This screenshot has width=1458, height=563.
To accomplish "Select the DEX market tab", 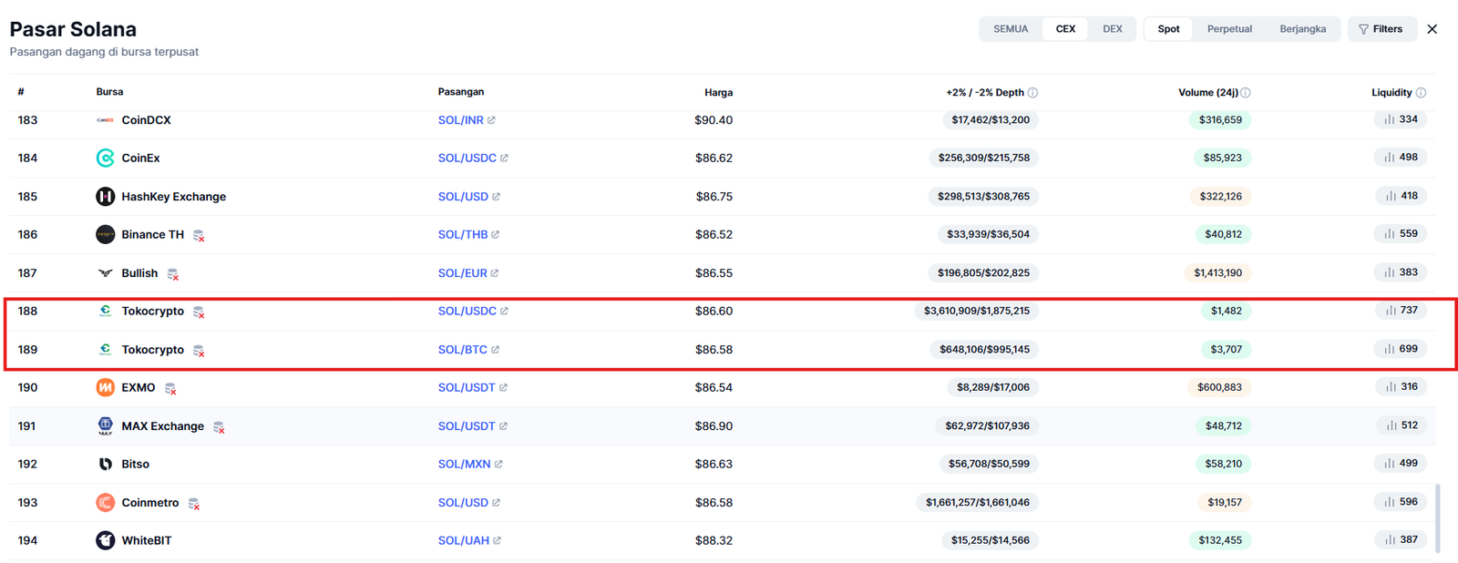I will [1113, 29].
